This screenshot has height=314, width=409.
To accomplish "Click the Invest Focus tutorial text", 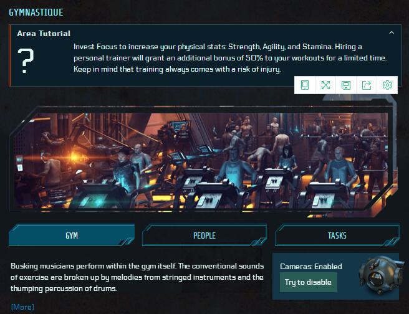I will (230, 58).
